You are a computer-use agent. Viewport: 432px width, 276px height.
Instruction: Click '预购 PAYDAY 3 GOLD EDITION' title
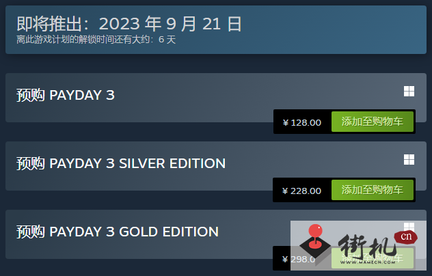(118, 232)
